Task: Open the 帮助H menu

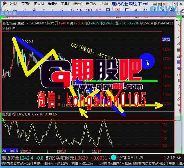Action: [x=105, y=4]
